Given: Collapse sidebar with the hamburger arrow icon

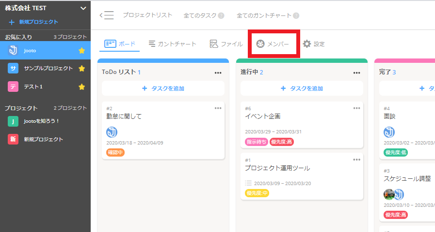Looking at the screenshot, I should 107,15.
